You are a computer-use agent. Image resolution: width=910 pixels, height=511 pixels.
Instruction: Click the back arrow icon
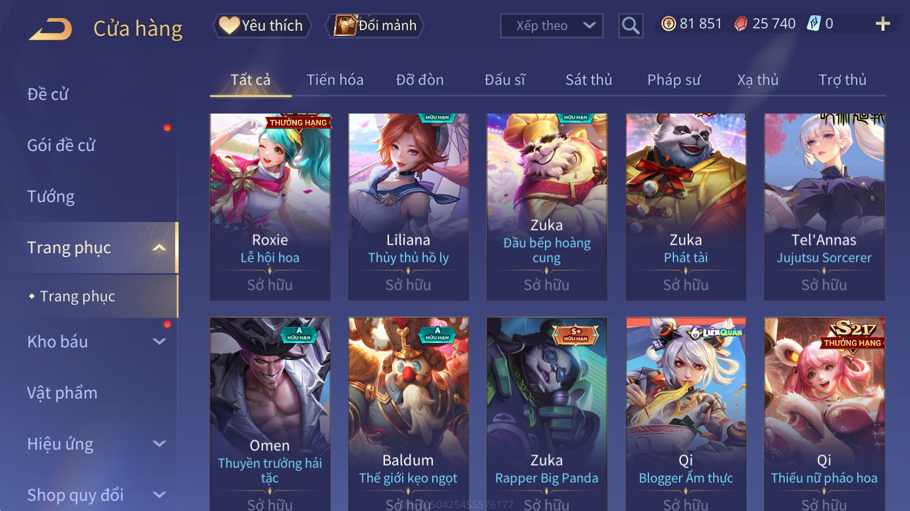51,29
